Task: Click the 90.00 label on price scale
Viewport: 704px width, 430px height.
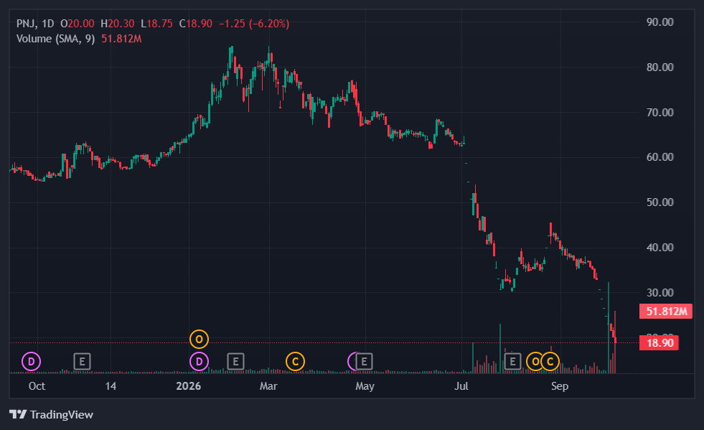Action: tap(660, 22)
